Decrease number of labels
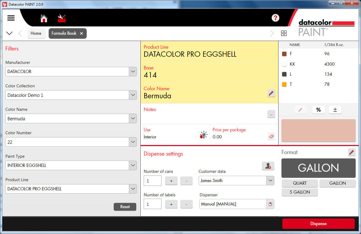Viewport: 361px width, 234px height. click(186, 204)
